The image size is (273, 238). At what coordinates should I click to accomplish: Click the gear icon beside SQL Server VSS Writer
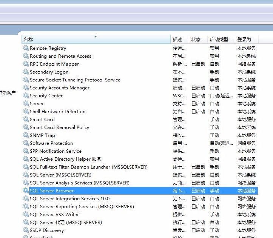tap(26, 214)
